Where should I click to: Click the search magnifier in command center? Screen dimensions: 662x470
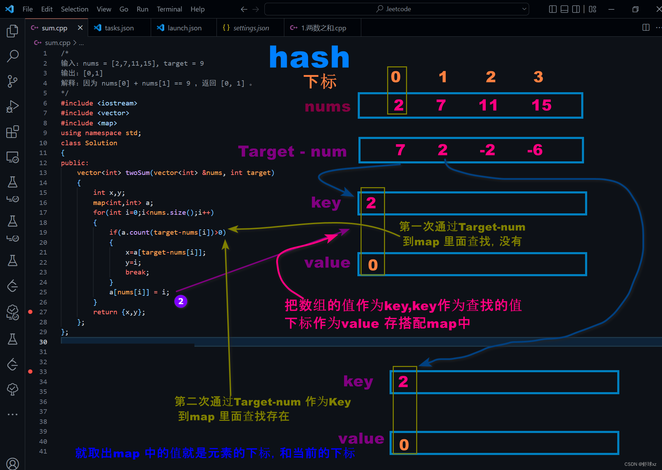pyautogui.click(x=380, y=9)
